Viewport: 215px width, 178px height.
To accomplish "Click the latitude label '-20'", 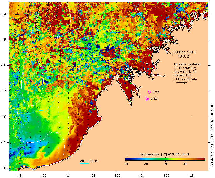I will coord(3,168).
